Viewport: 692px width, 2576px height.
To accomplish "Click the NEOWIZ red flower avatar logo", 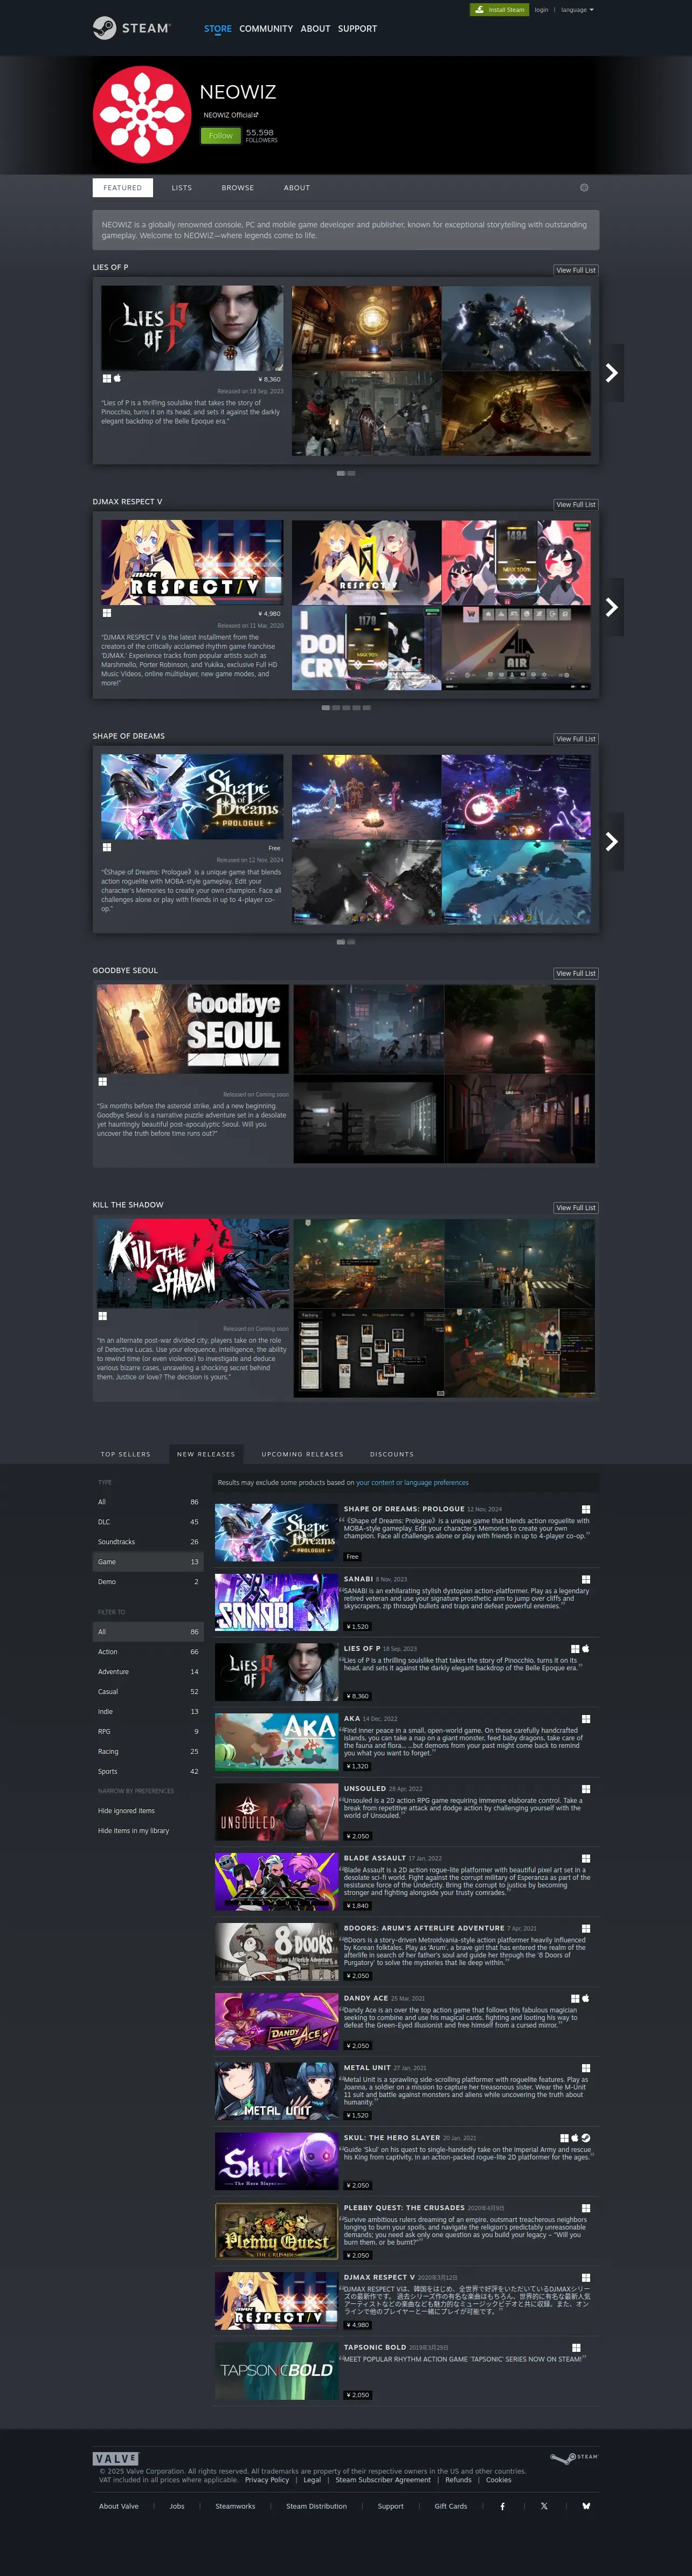I will point(142,115).
